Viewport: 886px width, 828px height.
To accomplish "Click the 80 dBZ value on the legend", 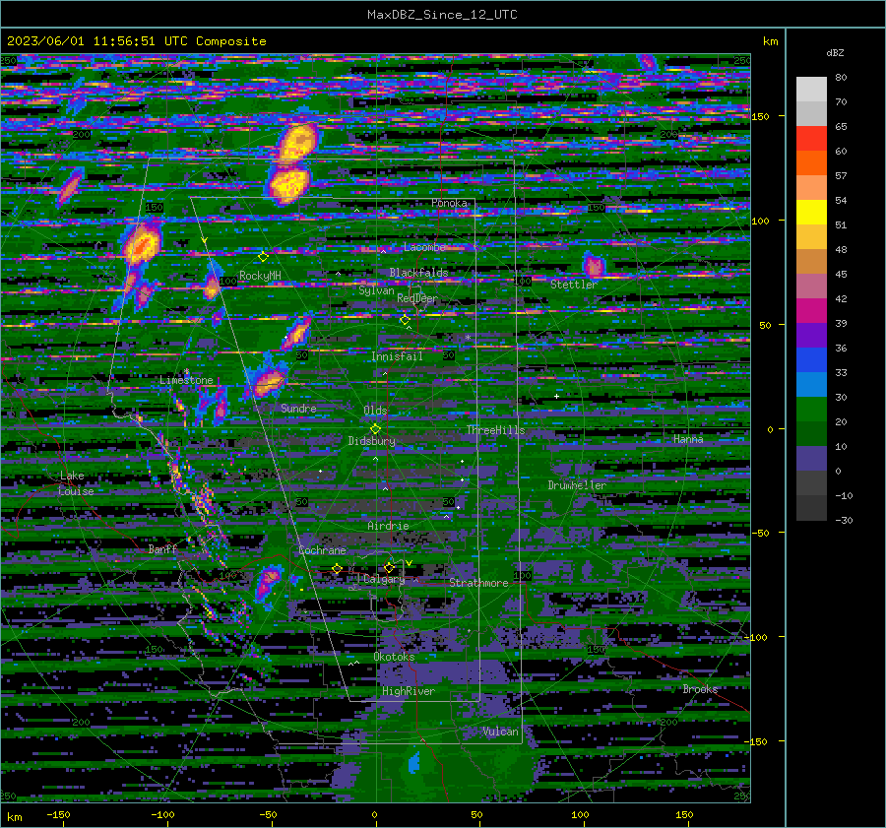I will pos(841,78).
